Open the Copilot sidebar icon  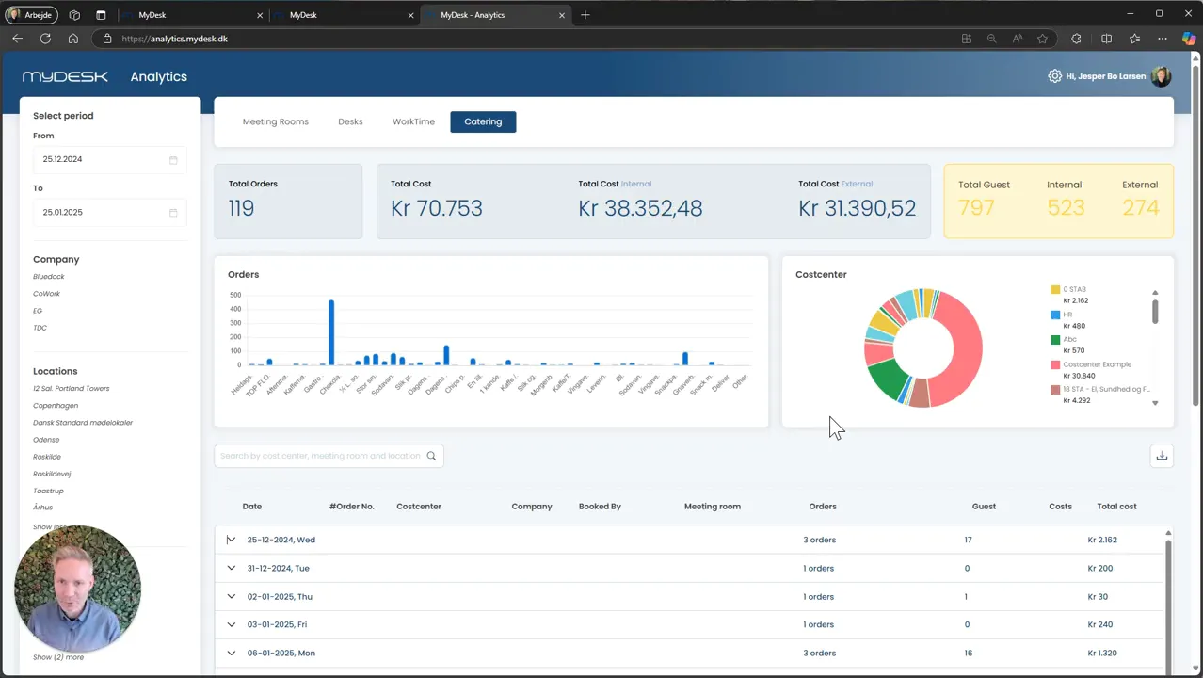pos(1189,39)
